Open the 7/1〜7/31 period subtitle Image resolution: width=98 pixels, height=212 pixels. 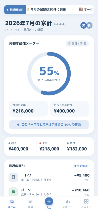point(24,30)
